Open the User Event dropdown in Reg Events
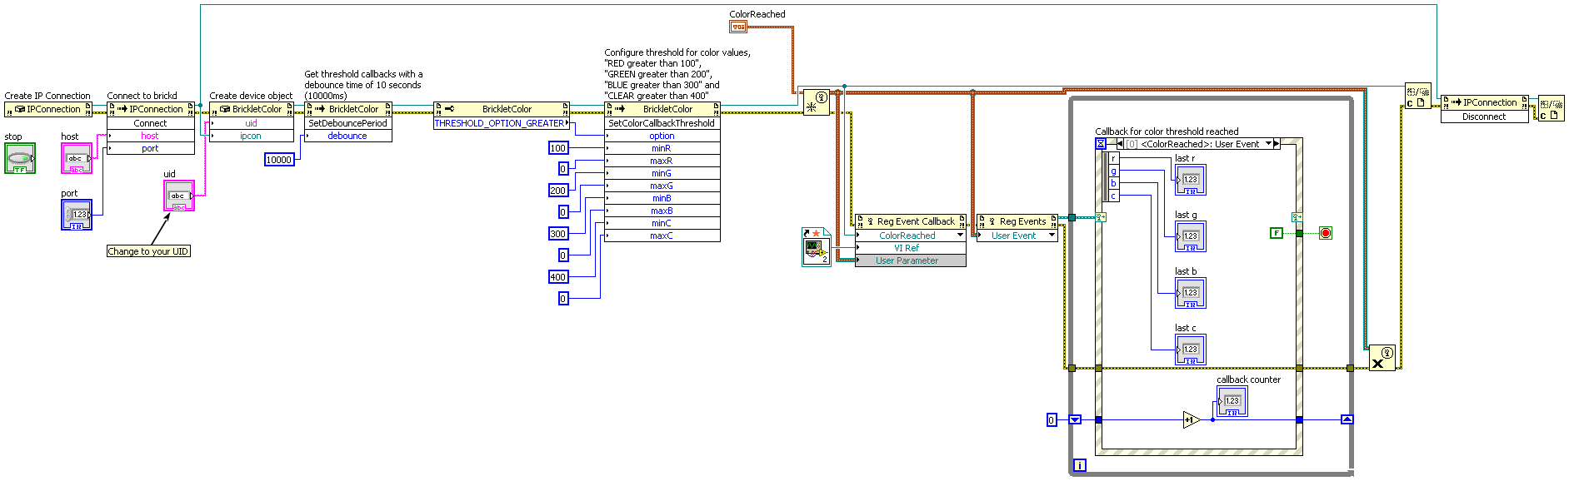The height and width of the screenshot is (481, 1569). [1052, 236]
